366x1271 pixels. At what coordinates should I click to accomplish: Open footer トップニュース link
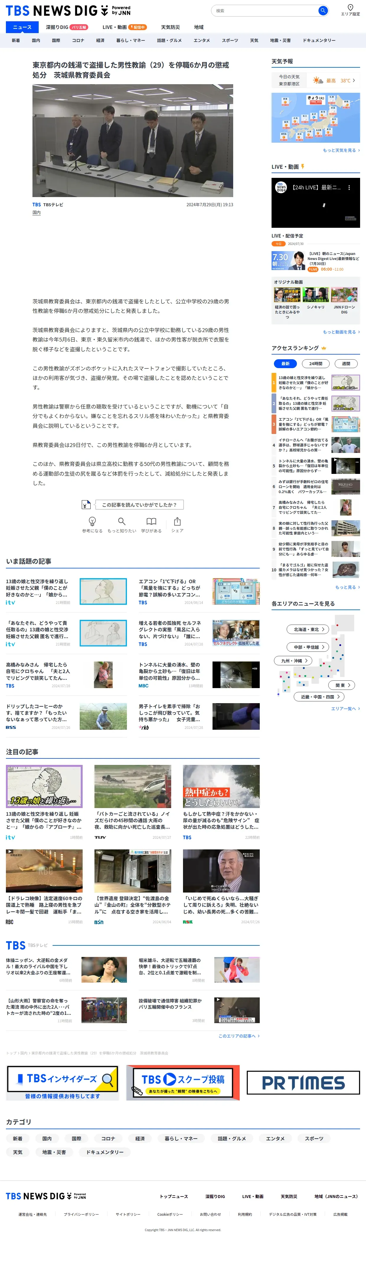174,1197
